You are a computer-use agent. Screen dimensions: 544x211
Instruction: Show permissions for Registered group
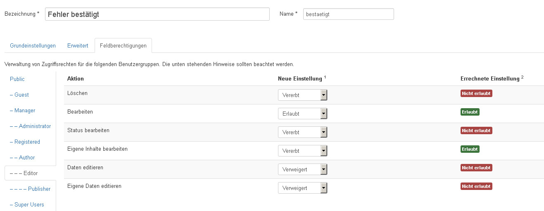[x=25, y=142]
